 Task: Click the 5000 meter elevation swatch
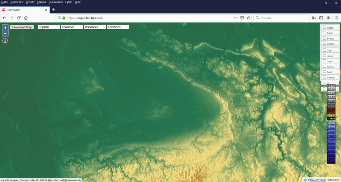[331, 101]
